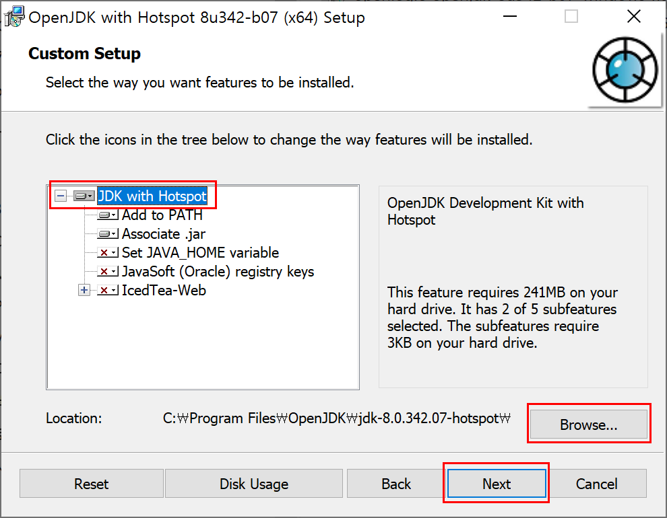Minimize the Setup window
Image resolution: width=667 pixels, height=518 pixels.
point(509,17)
